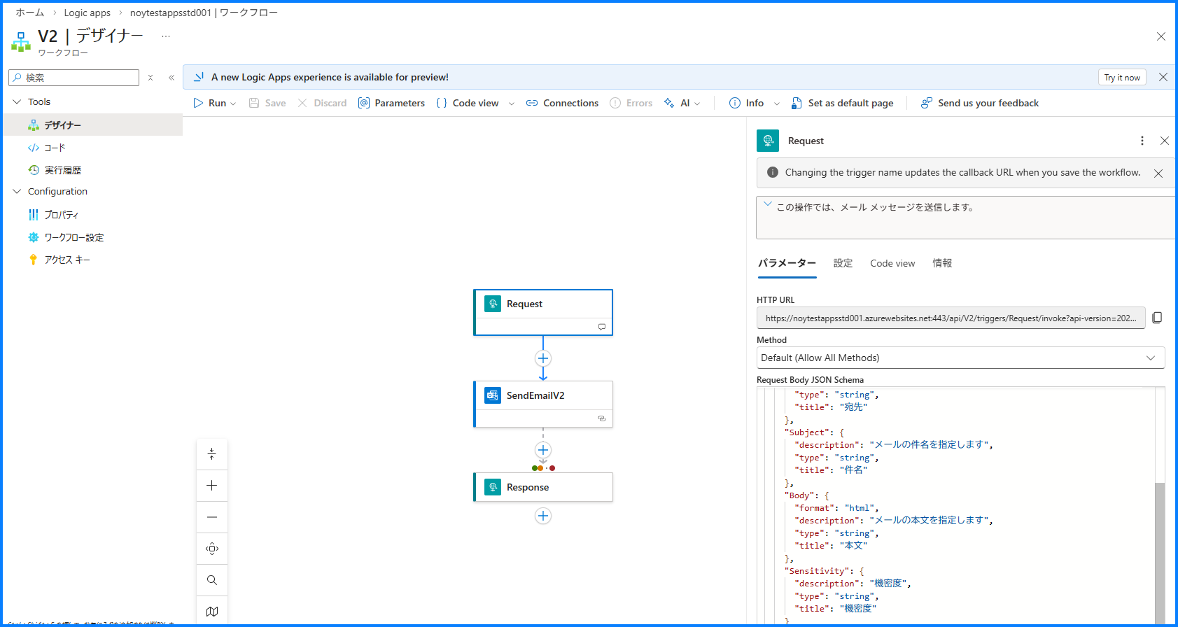1178x627 pixels.
Task: Zoom in on the designer canvas
Action: tap(212, 486)
